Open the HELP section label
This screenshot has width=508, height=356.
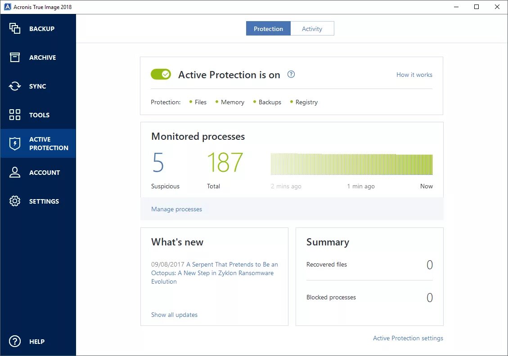point(36,342)
